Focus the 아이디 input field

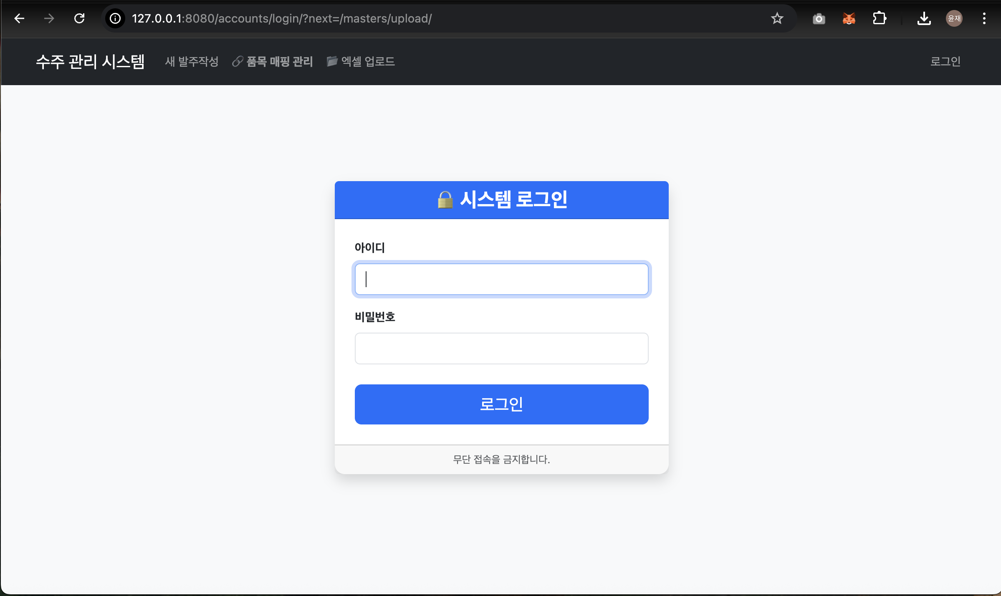pyautogui.click(x=501, y=279)
